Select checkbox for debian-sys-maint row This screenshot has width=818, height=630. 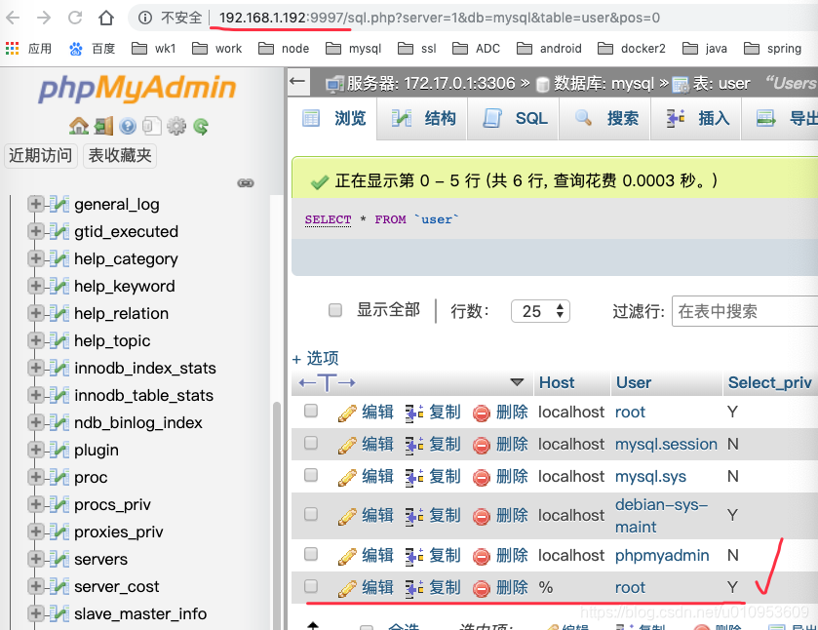pos(311,514)
